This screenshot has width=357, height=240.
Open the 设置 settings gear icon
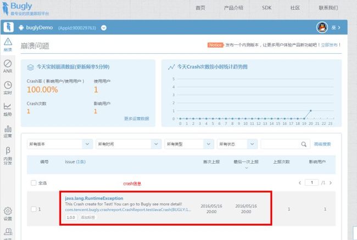pos(8,214)
